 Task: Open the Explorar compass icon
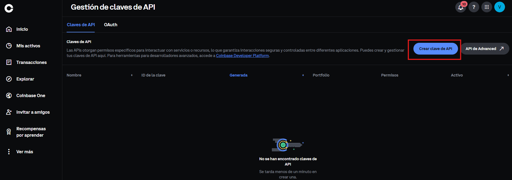coord(9,79)
